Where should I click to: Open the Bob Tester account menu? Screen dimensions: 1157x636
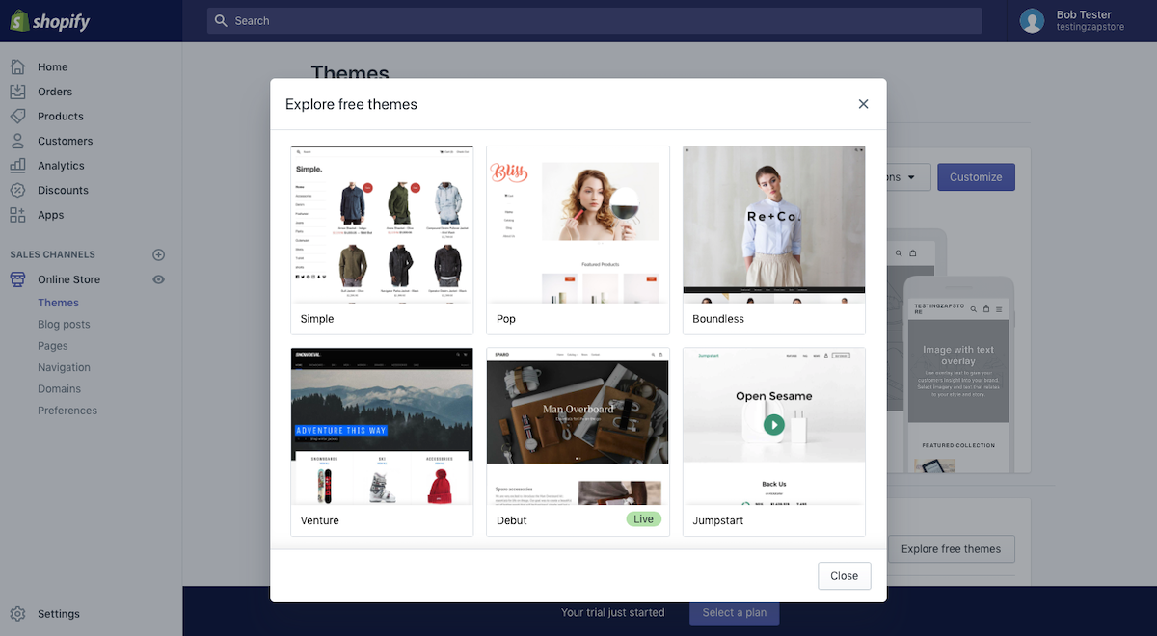[1082, 20]
